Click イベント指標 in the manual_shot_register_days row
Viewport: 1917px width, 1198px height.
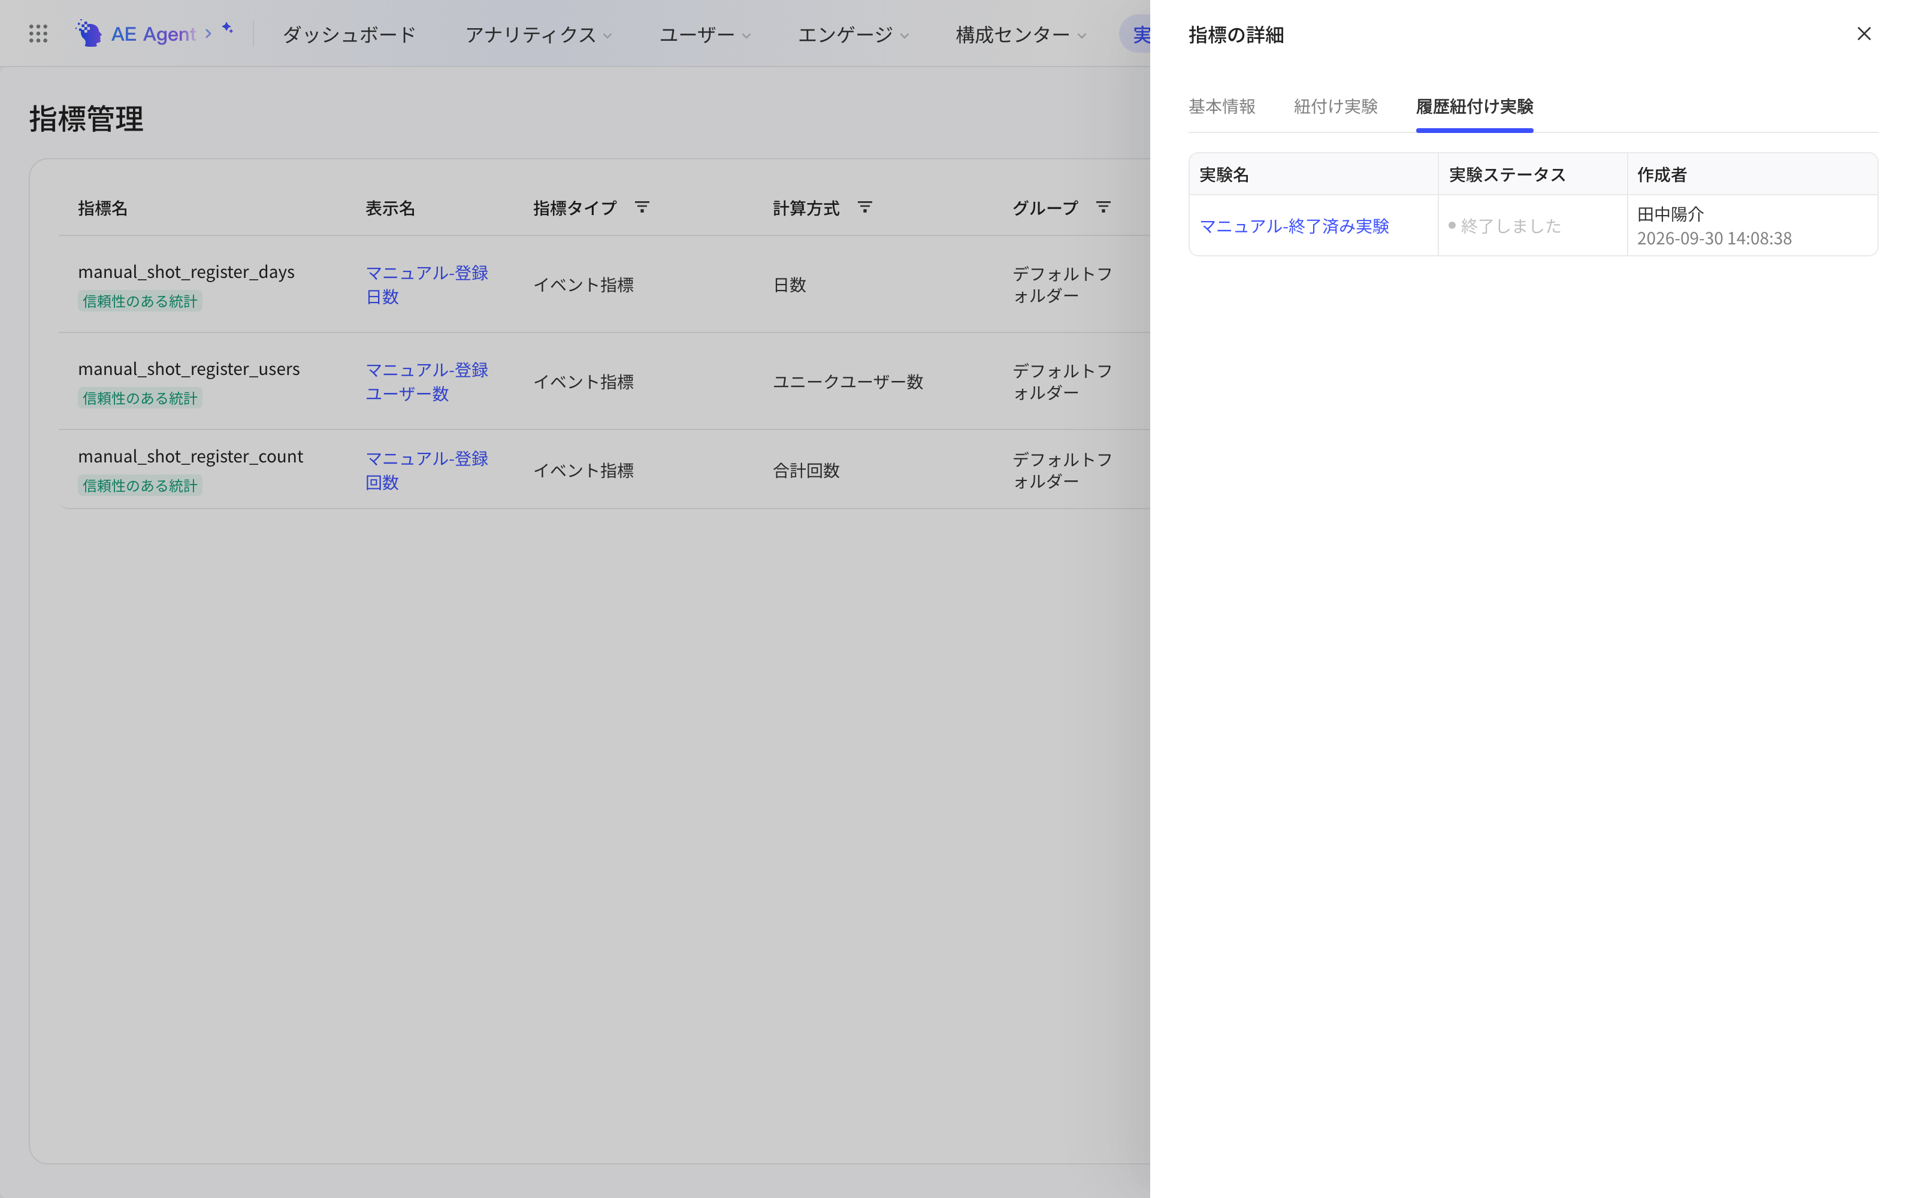click(583, 285)
